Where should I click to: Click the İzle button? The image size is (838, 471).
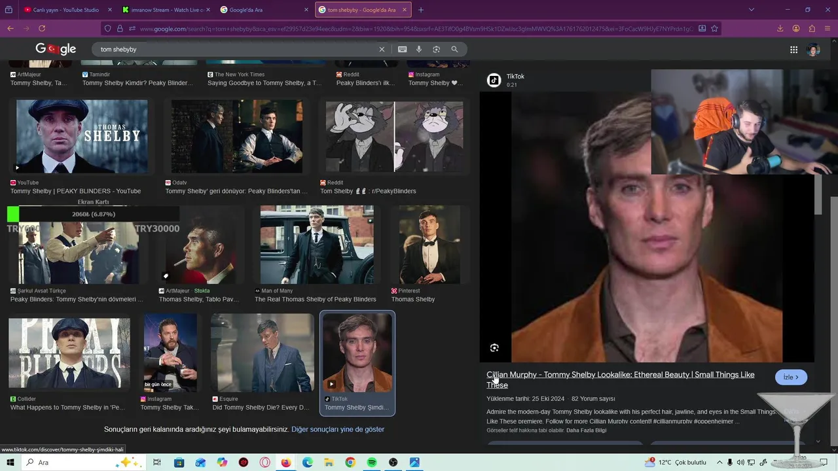click(x=791, y=377)
